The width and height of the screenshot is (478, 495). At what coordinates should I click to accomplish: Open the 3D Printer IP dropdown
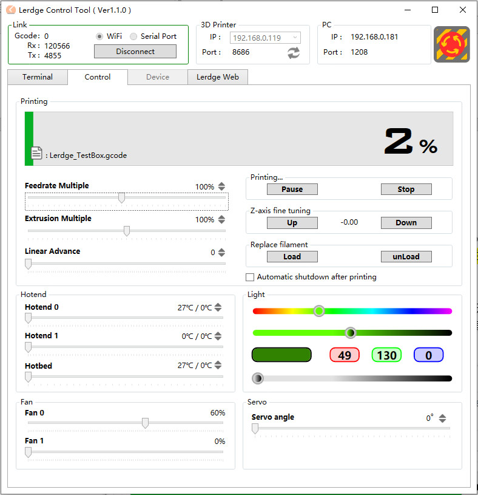click(x=265, y=38)
